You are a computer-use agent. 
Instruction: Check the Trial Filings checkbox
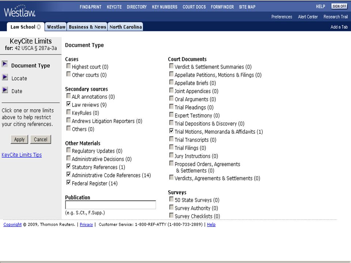pos(171,147)
